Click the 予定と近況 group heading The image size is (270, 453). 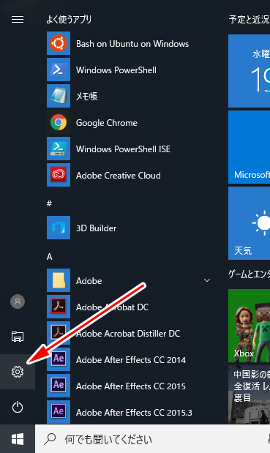(249, 19)
